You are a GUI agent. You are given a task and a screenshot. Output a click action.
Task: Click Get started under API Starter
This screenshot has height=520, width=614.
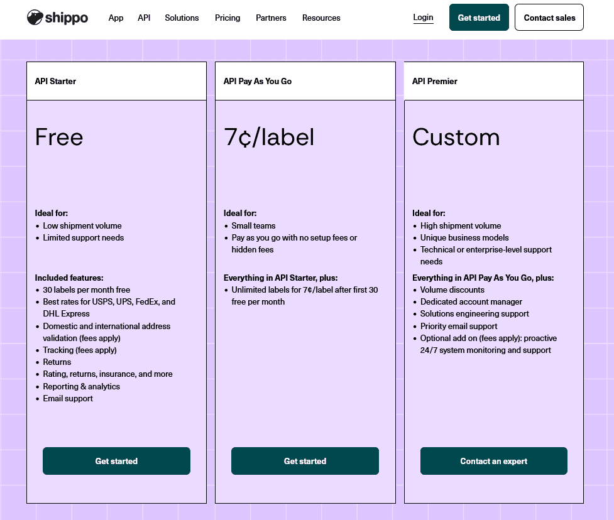pos(117,461)
